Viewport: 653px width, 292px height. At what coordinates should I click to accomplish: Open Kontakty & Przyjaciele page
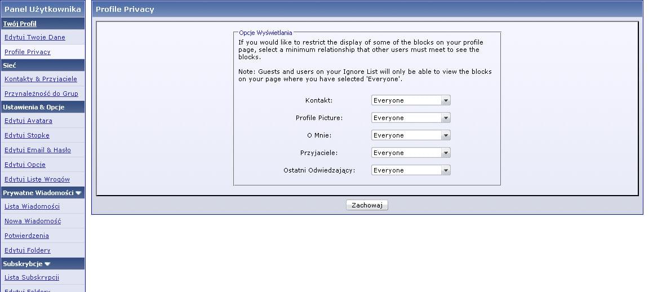pyautogui.click(x=41, y=79)
